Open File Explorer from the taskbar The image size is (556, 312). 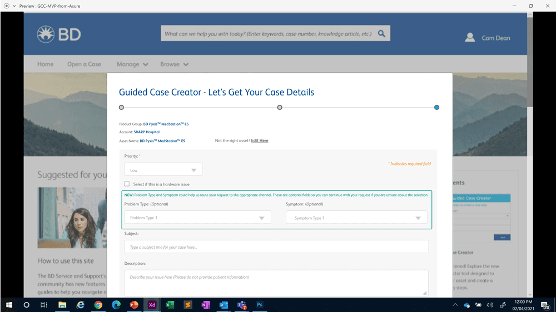click(62, 305)
